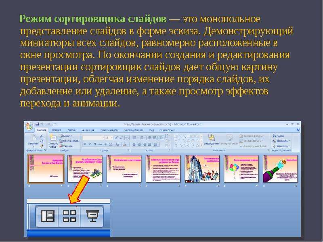Click the Undo arrow in quick access toolbar
323x242 pixels.
tap(42, 124)
